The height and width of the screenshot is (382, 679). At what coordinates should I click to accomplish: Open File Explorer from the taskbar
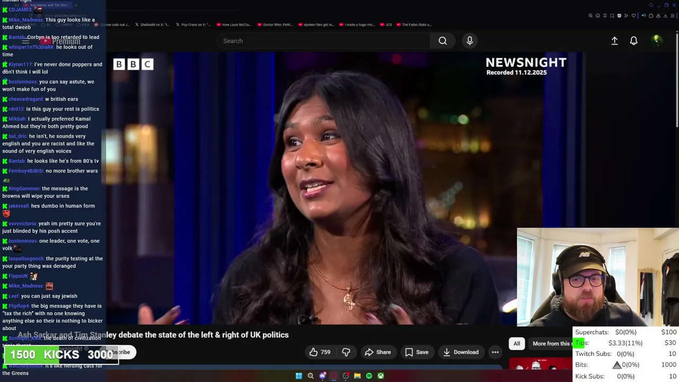(358, 376)
